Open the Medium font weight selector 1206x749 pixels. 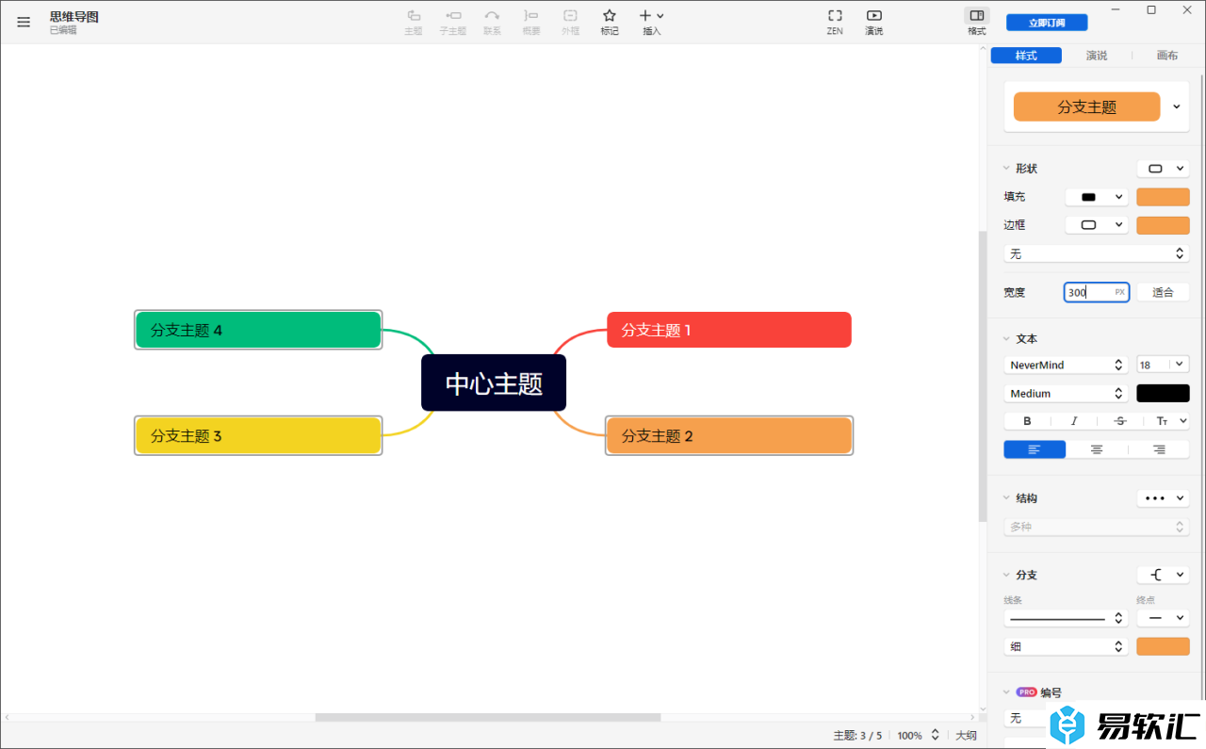click(x=1067, y=393)
